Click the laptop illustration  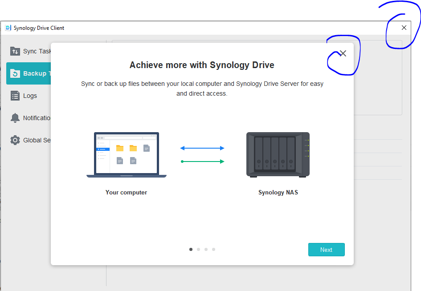click(x=127, y=155)
